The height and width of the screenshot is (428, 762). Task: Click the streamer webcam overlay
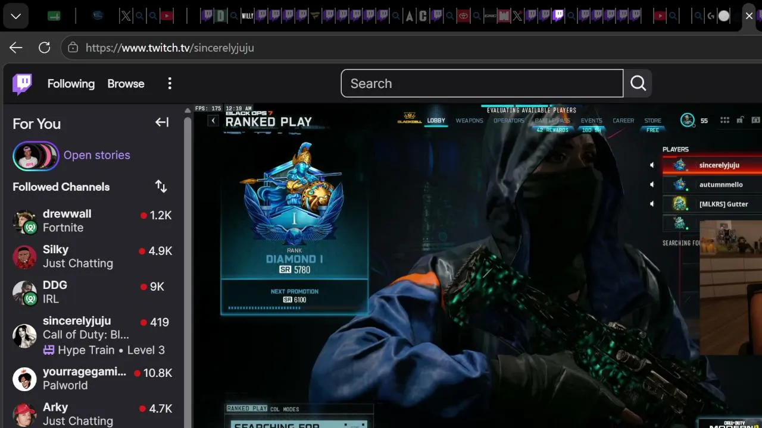click(730, 287)
